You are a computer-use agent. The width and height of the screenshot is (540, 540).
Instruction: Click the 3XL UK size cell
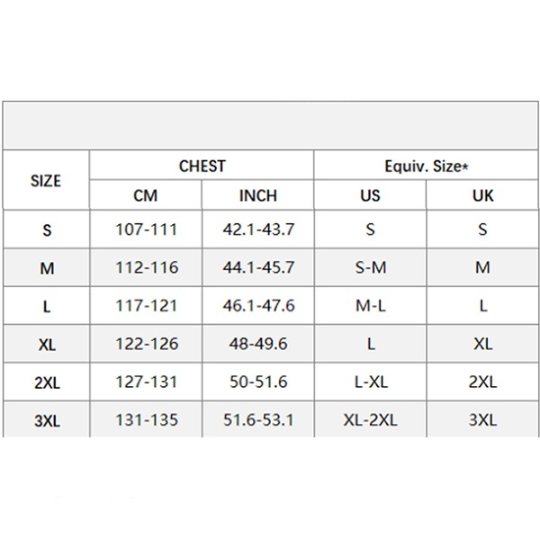[x=482, y=419]
